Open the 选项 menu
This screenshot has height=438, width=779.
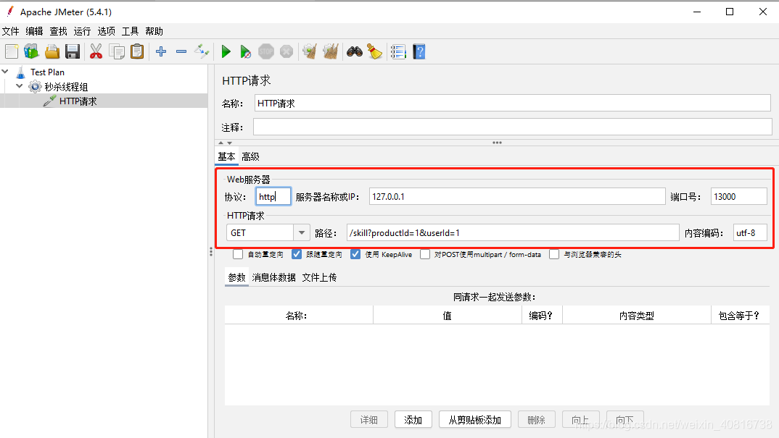(107, 31)
